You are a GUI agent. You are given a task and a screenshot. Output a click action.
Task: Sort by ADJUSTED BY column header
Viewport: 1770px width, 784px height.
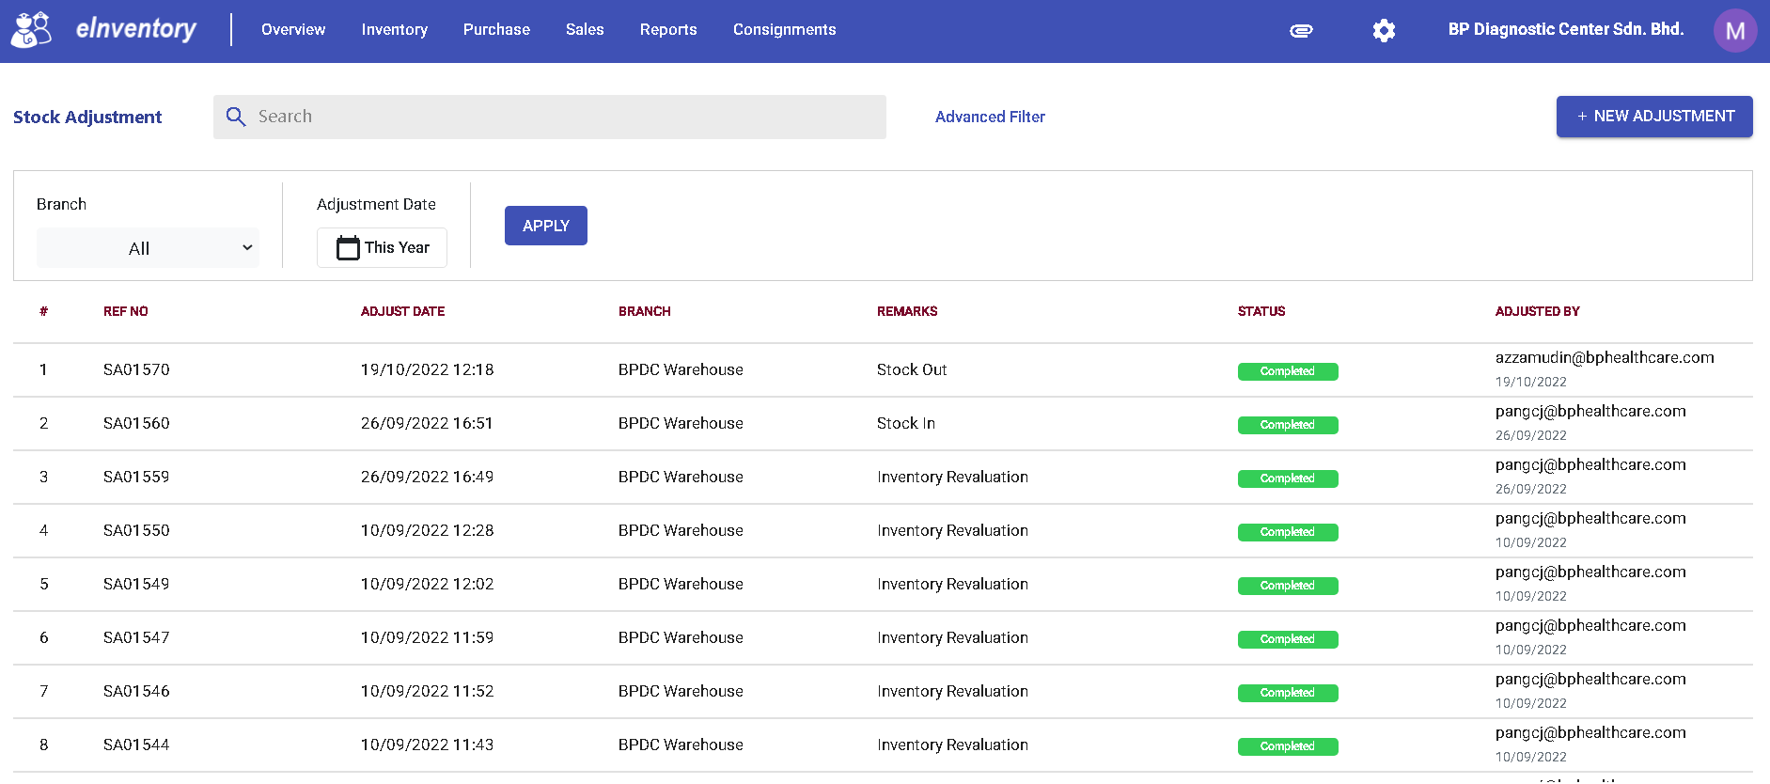pyautogui.click(x=1538, y=311)
